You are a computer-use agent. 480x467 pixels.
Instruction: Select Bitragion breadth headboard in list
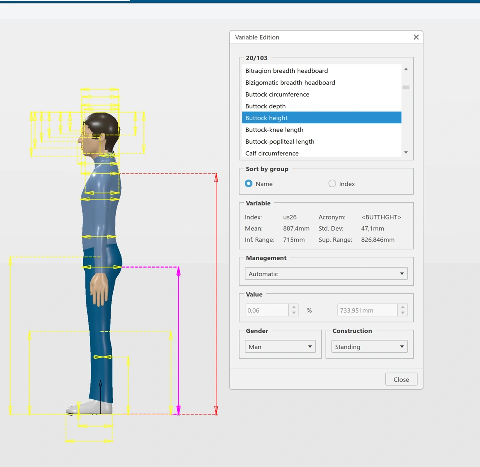(x=321, y=71)
